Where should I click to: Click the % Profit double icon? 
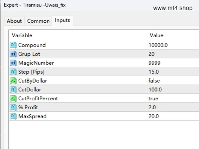[x=13, y=107]
